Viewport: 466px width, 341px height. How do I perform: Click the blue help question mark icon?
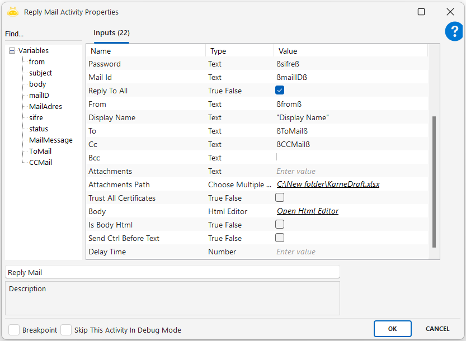454,32
